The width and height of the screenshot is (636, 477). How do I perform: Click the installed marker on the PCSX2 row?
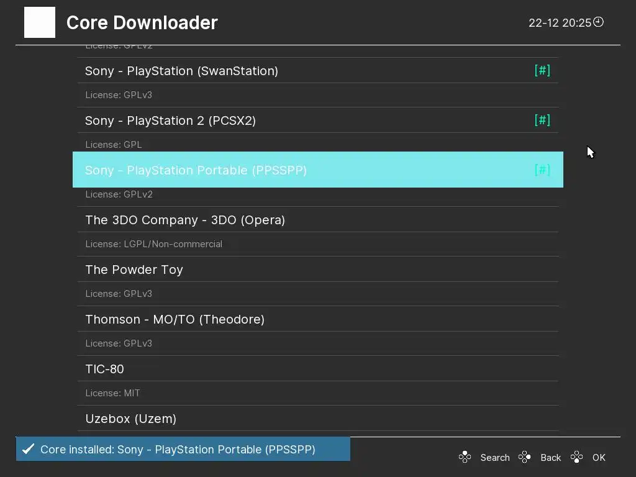[542, 120]
